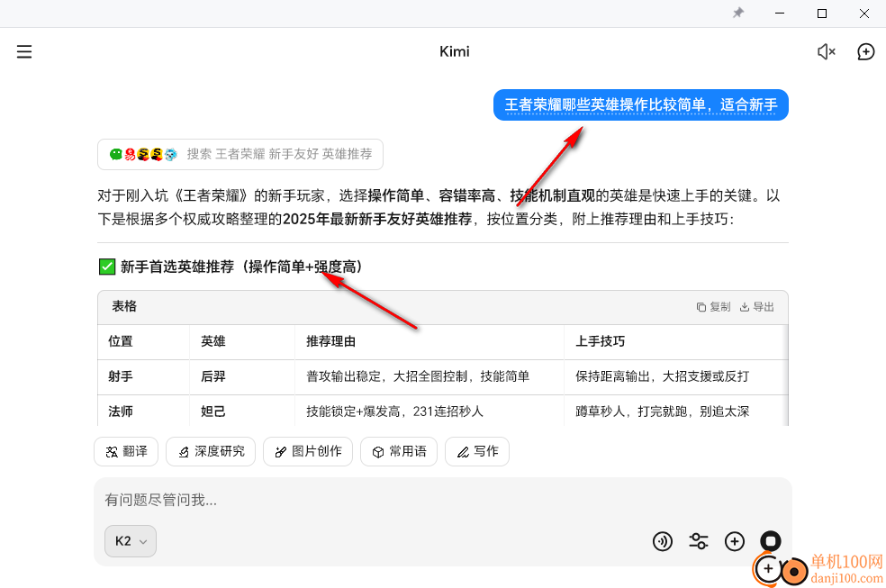Select the 翻译 shortcut
The width and height of the screenshot is (886, 588).
click(126, 451)
